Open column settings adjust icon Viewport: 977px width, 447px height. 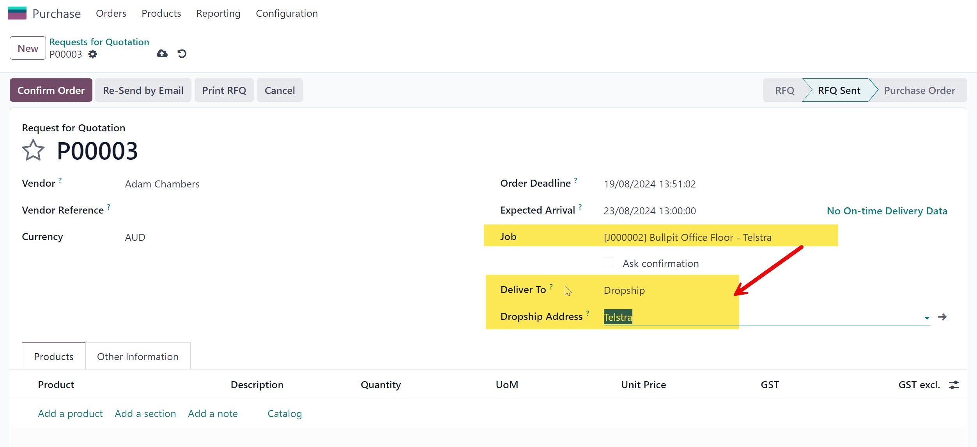tap(954, 385)
